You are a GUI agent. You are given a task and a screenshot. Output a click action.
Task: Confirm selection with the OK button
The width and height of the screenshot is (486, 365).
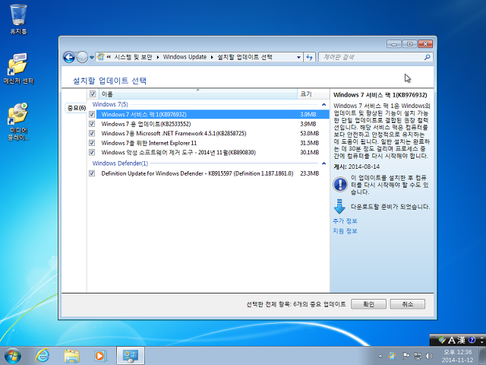click(x=368, y=304)
